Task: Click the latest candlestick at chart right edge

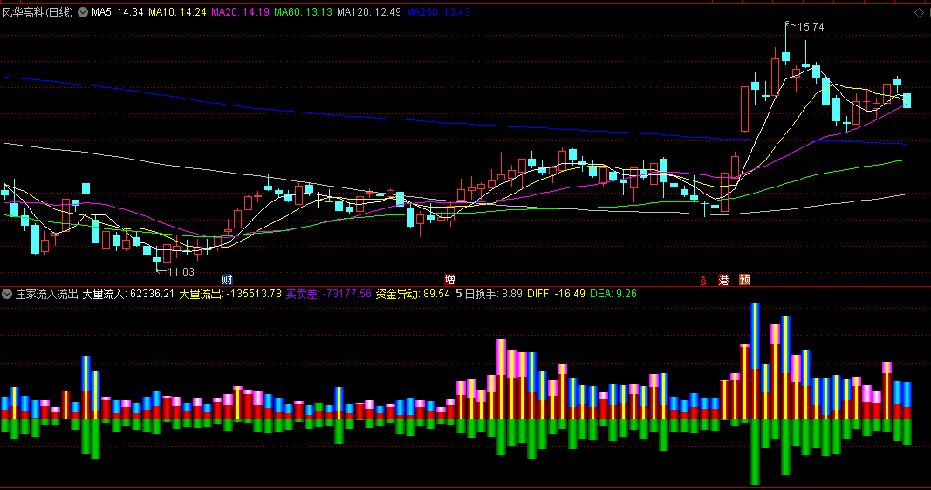Action: tap(907, 100)
